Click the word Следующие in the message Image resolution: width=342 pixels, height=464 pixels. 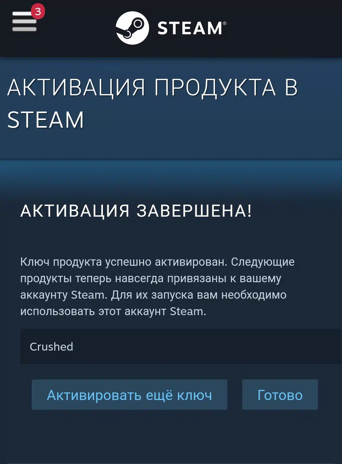(263, 262)
